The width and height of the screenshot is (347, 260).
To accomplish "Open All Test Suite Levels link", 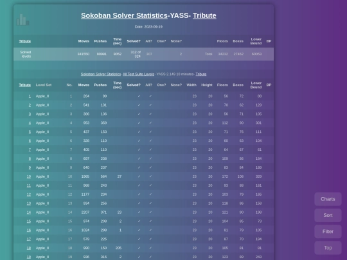I will 139,74.
